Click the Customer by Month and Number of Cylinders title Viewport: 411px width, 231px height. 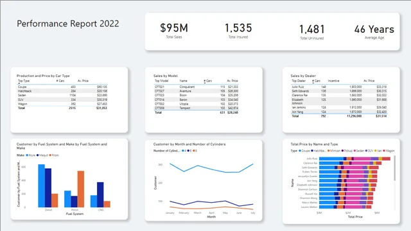point(189,144)
